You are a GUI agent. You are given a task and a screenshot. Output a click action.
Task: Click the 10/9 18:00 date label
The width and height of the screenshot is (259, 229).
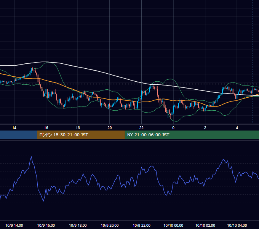[78, 225]
